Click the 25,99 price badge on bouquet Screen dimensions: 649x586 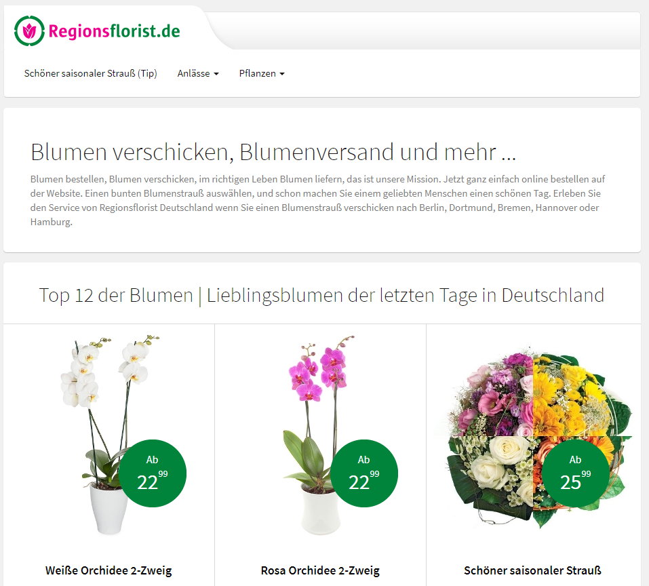[576, 473]
